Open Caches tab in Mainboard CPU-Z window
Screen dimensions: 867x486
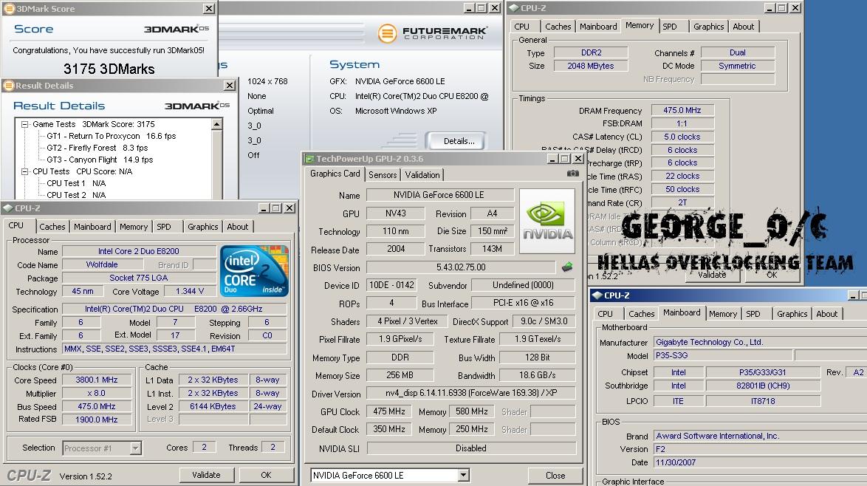click(642, 314)
